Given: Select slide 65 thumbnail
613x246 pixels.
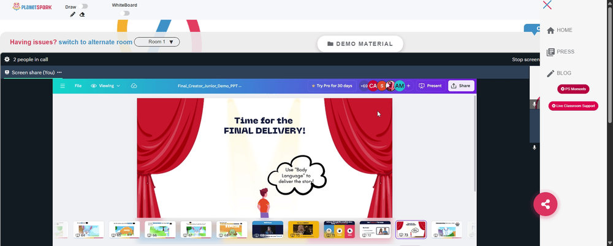Looking at the screenshot, I should tap(124, 229).
